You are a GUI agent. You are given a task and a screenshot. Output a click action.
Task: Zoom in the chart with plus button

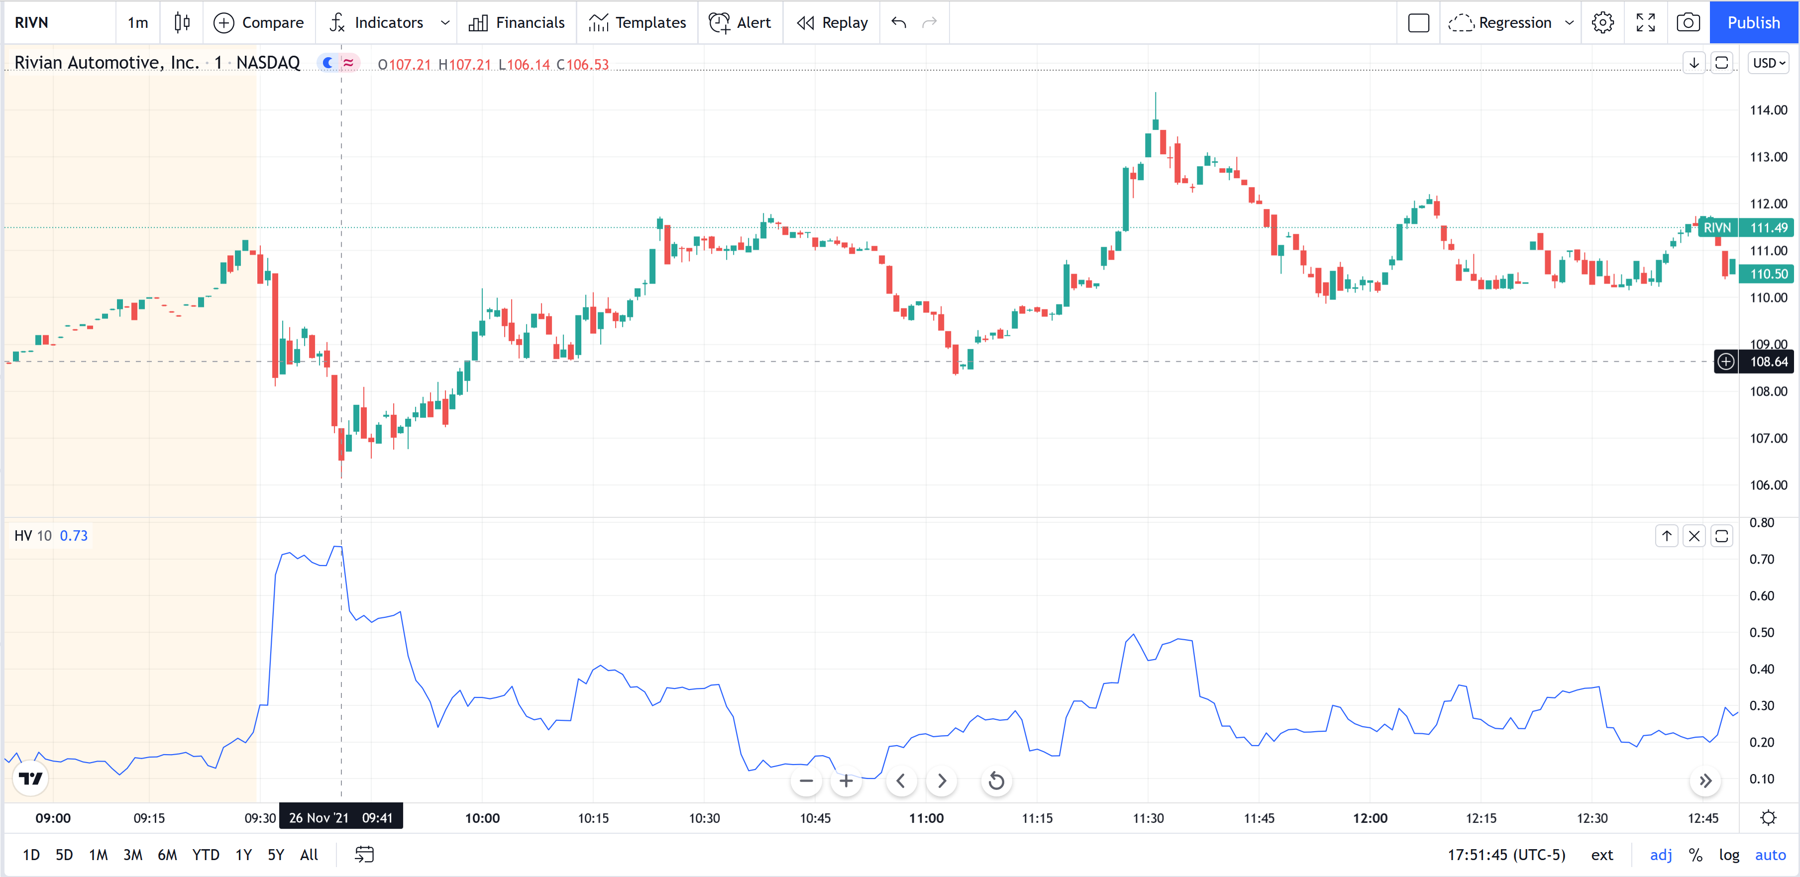846,780
